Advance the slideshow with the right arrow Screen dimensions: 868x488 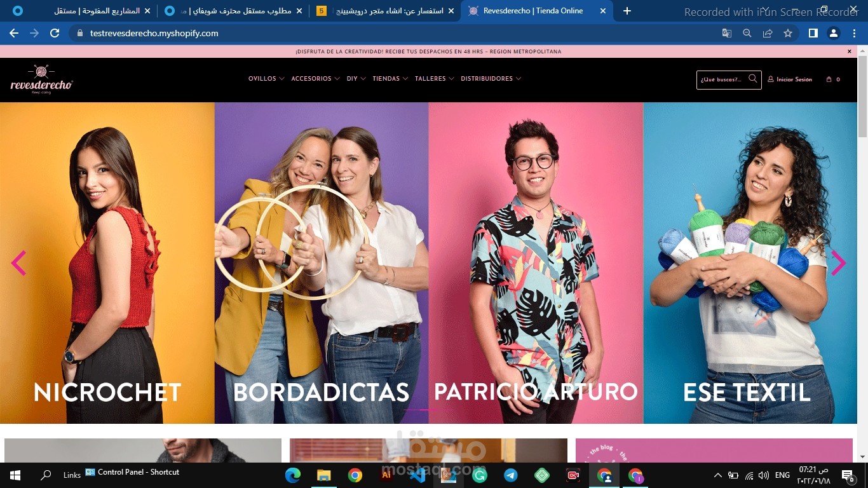[x=839, y=262]
